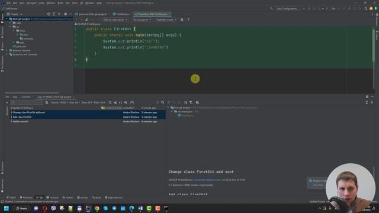
Task: Click the locate/select opened file icon in Project panel
Action: (x=49, y=14)
